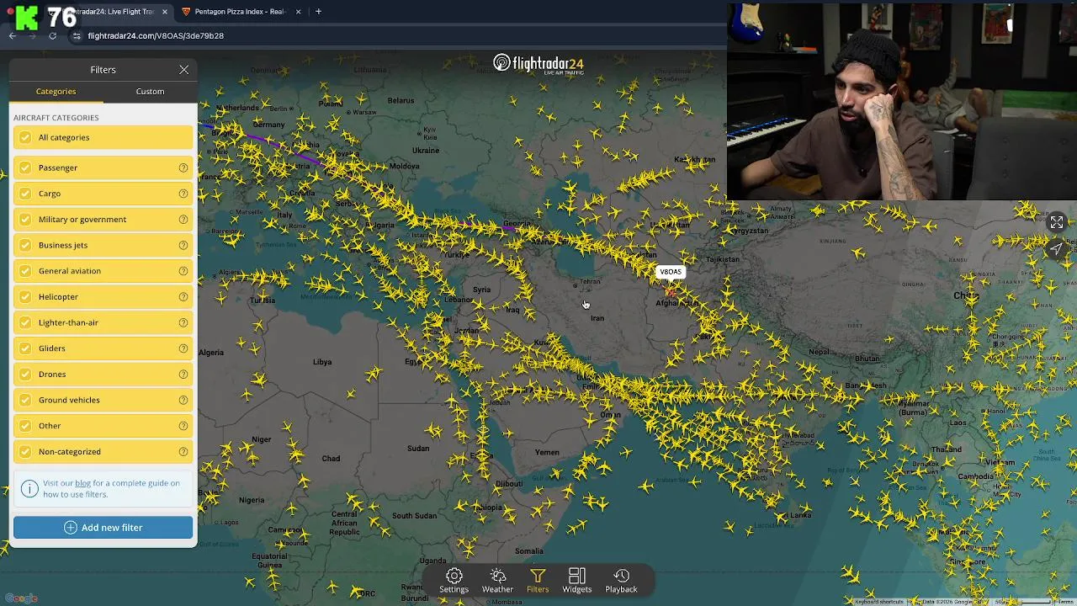Close the Pentagon Pizza Index tab
The width and height of the screenshot is (1077, 606).
pos(298,12)
